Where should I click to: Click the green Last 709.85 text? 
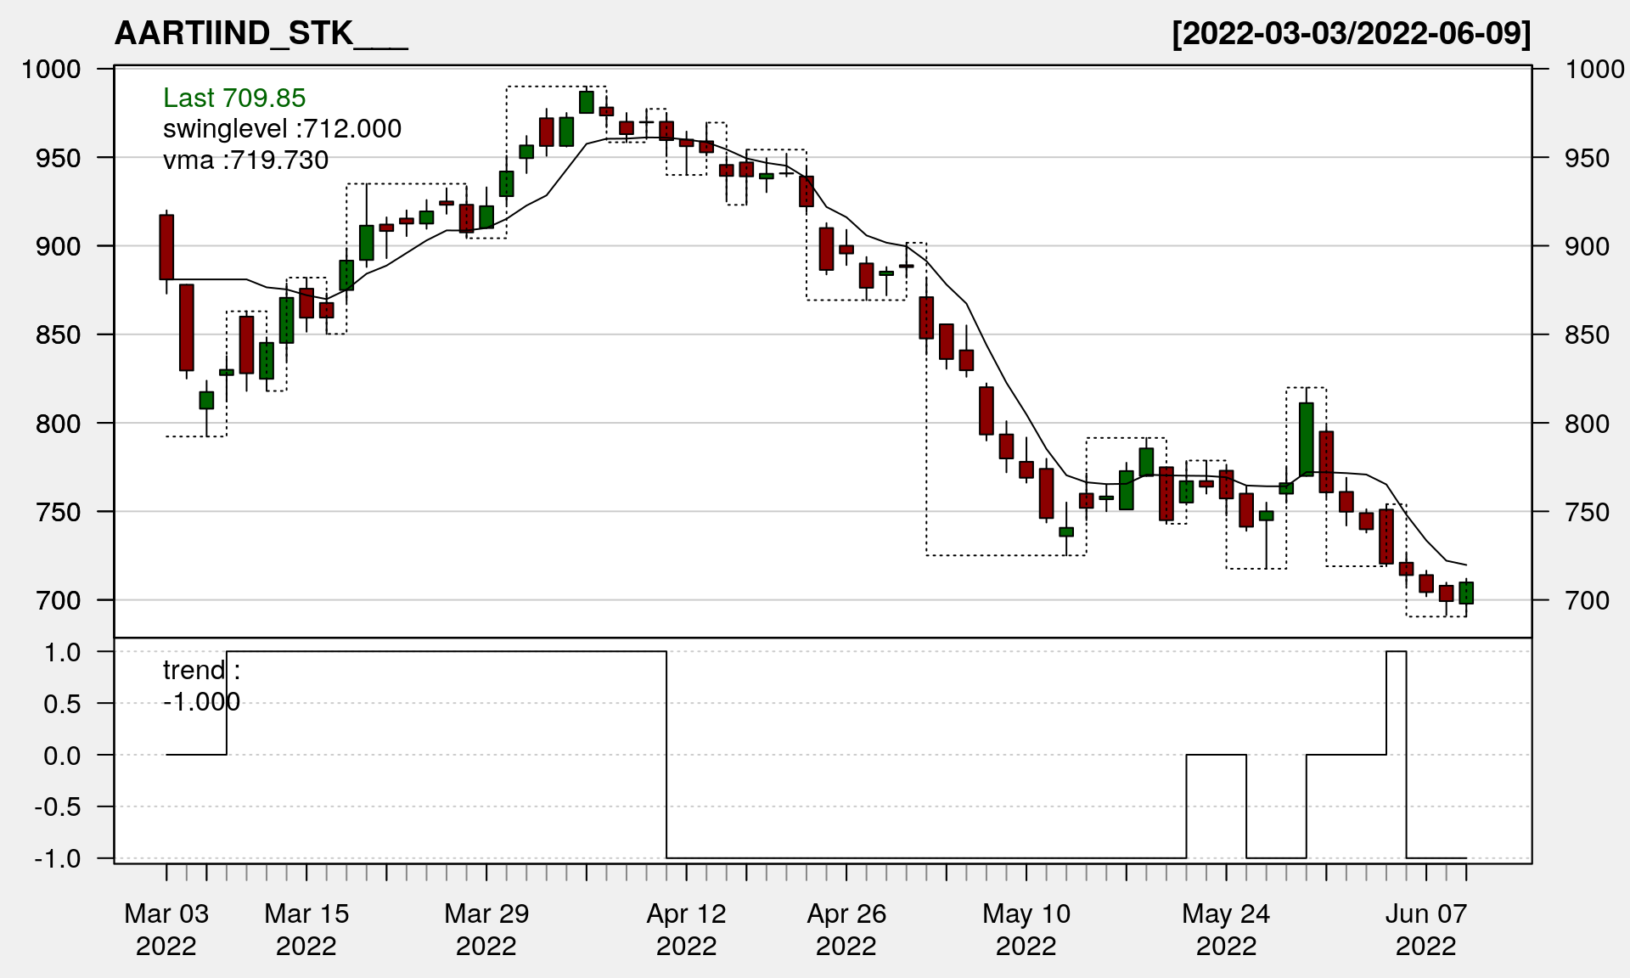(234, 98)
